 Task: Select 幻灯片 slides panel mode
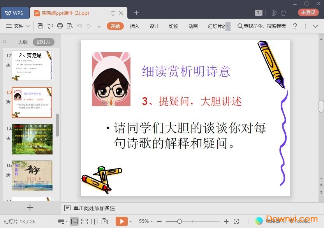point(43,42)
